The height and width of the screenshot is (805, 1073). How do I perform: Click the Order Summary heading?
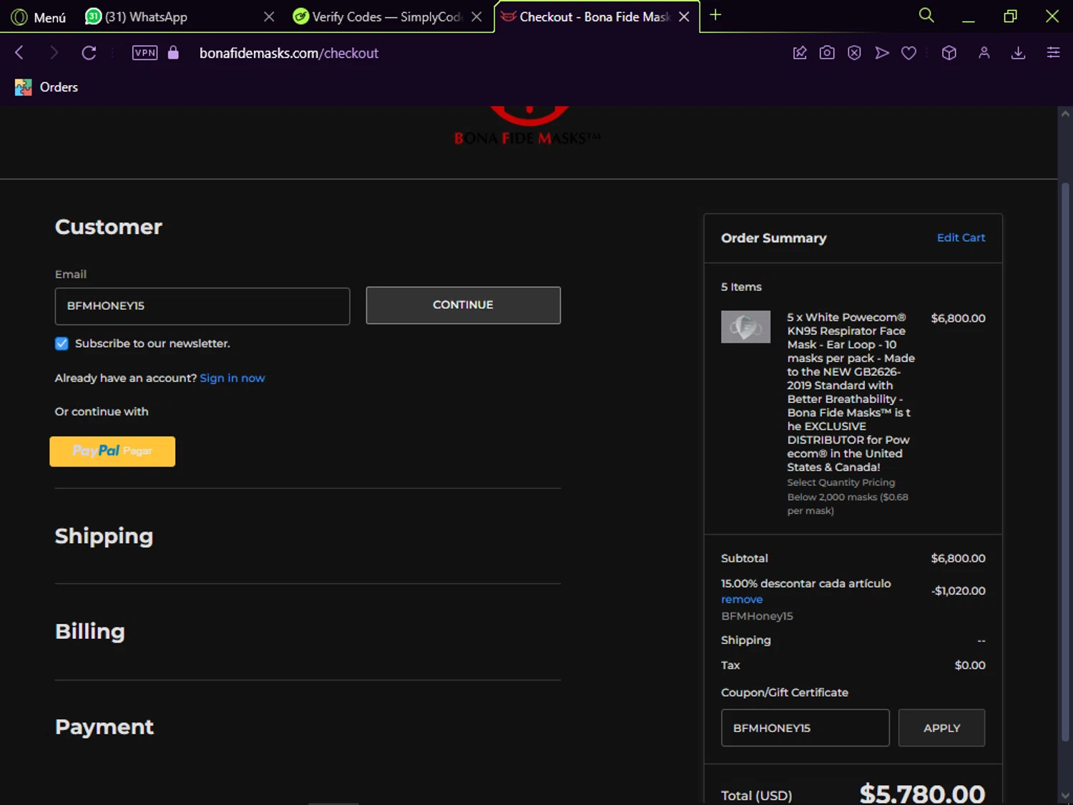773,238
